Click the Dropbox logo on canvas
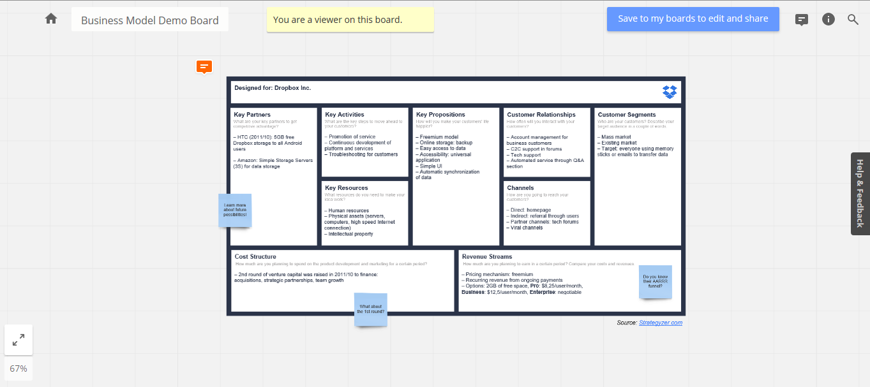Viewport: 870px width, 387px height. (x=669, y=92)
